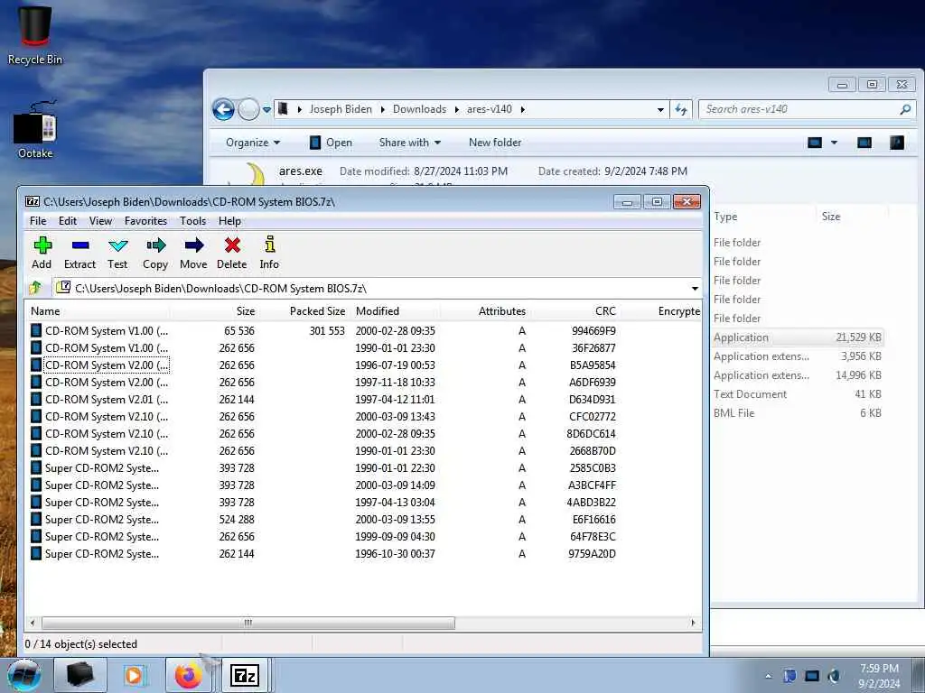Select file with CRC CFC02772

tap(107, 416)
